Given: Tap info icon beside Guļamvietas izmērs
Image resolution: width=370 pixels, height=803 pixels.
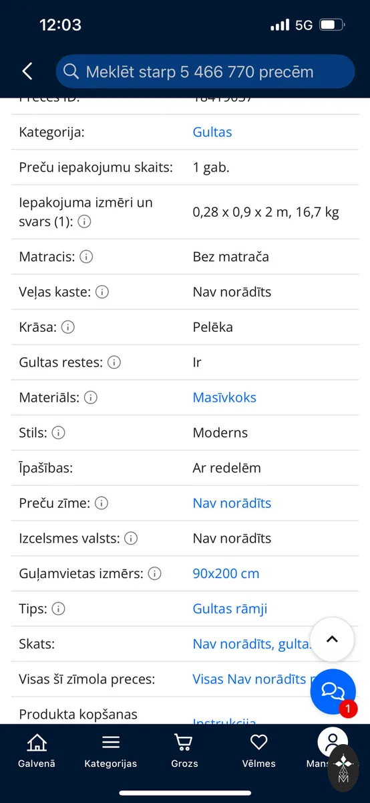Looking at the screenshot, I should [x=155, y=573].
